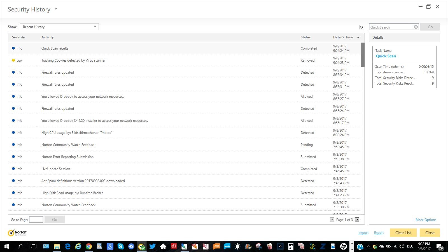Open the HP app in the taskbar
Viewport: 448px width, 252px height.
(x=344, y=246)
